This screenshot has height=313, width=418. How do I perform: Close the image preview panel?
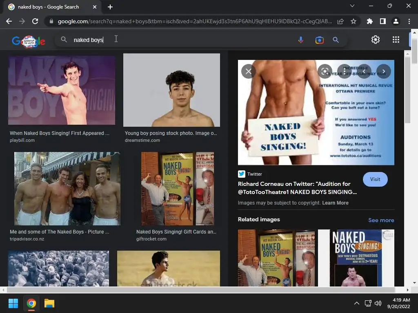[249, 71]
